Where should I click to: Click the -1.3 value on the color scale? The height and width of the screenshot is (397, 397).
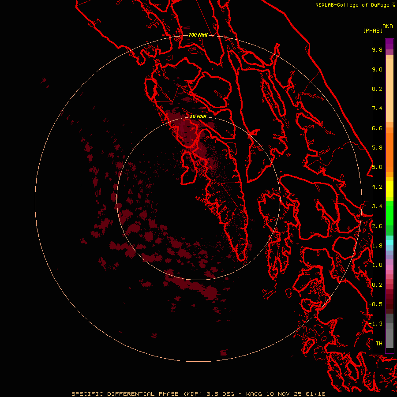click(375, 324)
